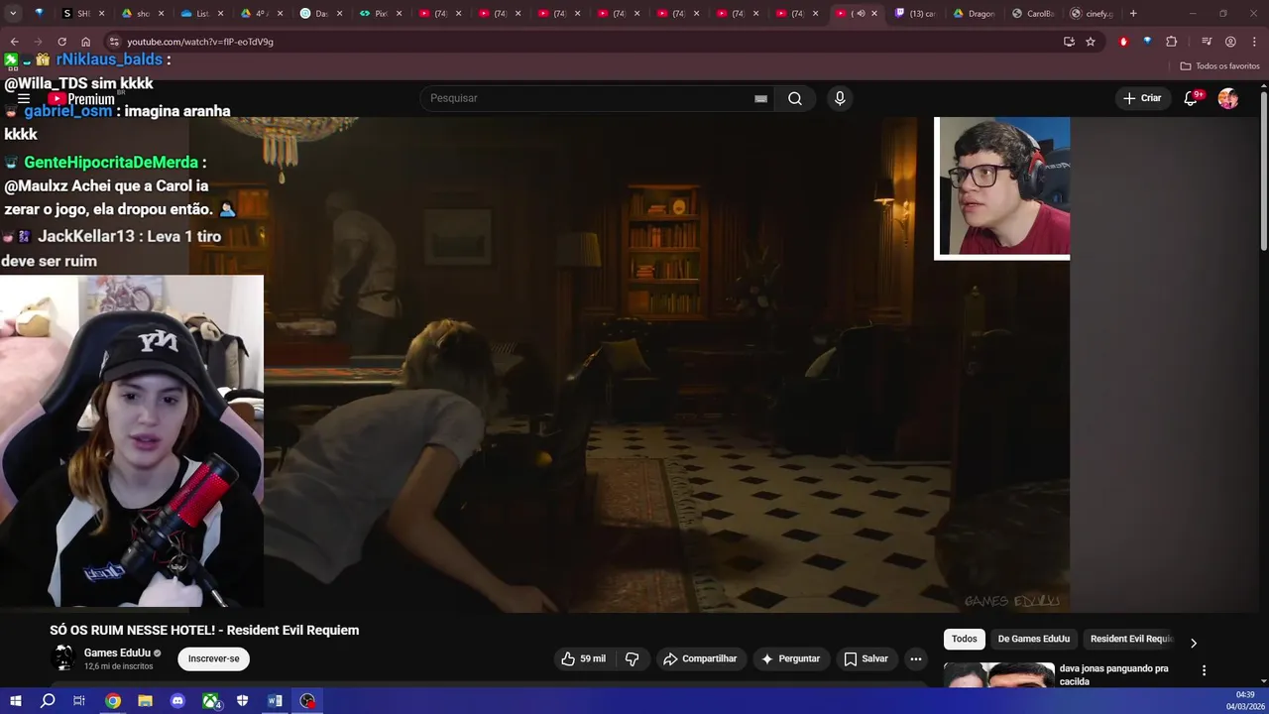Screen dimensions: 1269x714
Task: Open the on-screen keyboard in the search box
Action: point(760,98)
